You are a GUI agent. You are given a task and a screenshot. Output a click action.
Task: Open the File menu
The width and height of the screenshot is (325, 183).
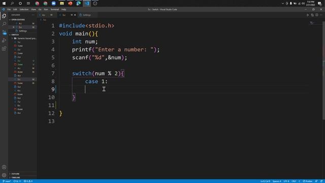pos(9,9)
